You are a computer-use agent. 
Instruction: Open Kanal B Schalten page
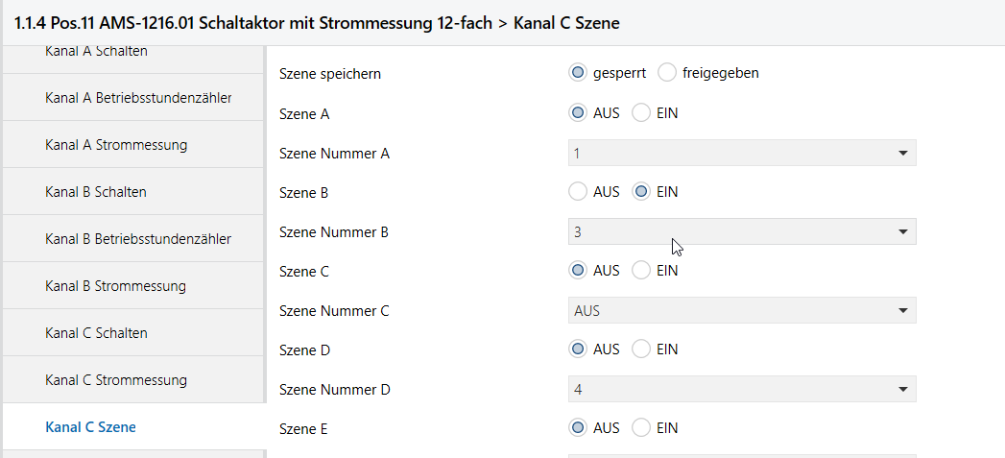pyautogui.click(x=95, y=192)
